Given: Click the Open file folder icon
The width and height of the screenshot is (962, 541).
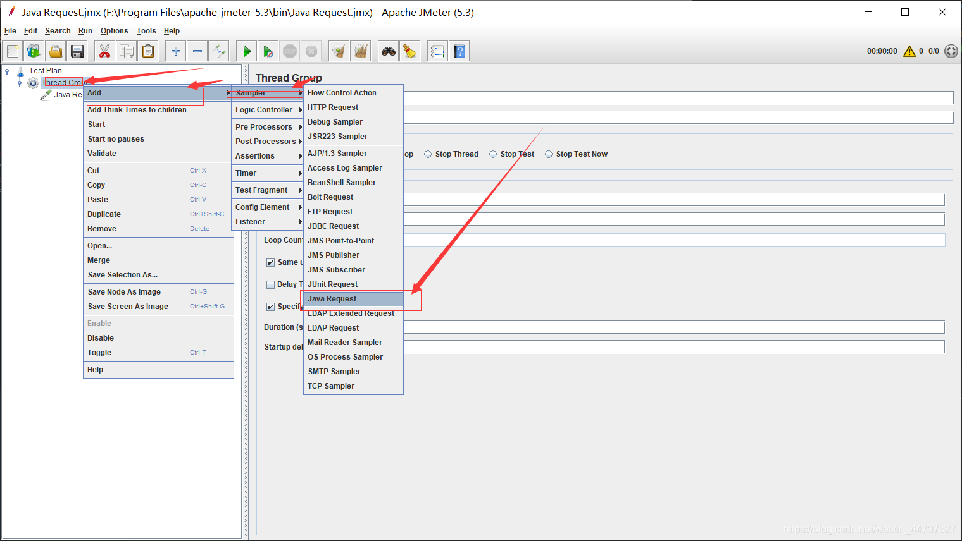Looking at the screenshot, I should (56, 51).
